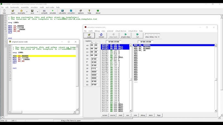Expand the examples dropdown arrow
223x125 pixels.
click(27, 12)
